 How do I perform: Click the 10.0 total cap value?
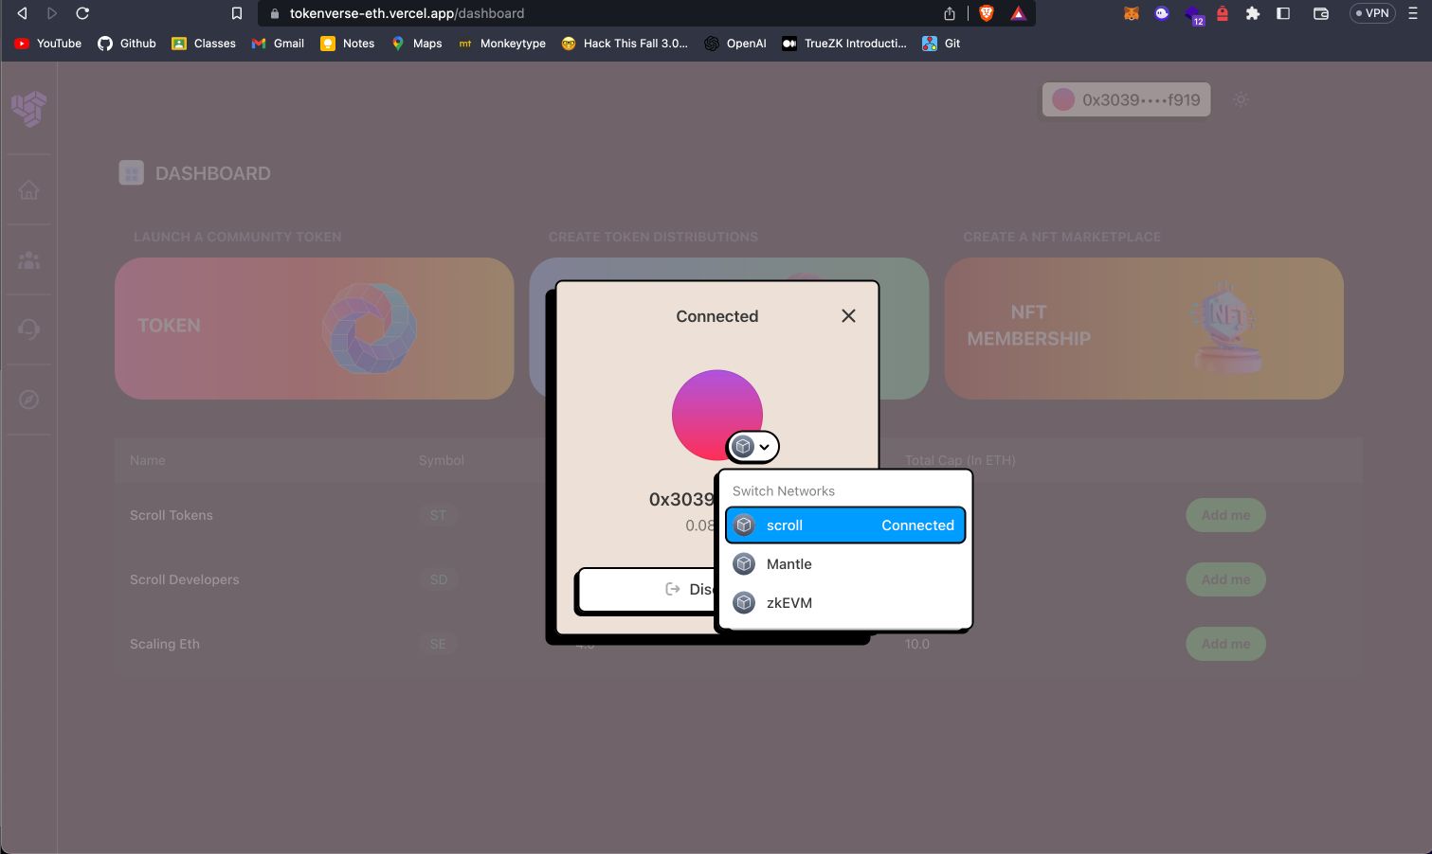[x=917, y=644]
